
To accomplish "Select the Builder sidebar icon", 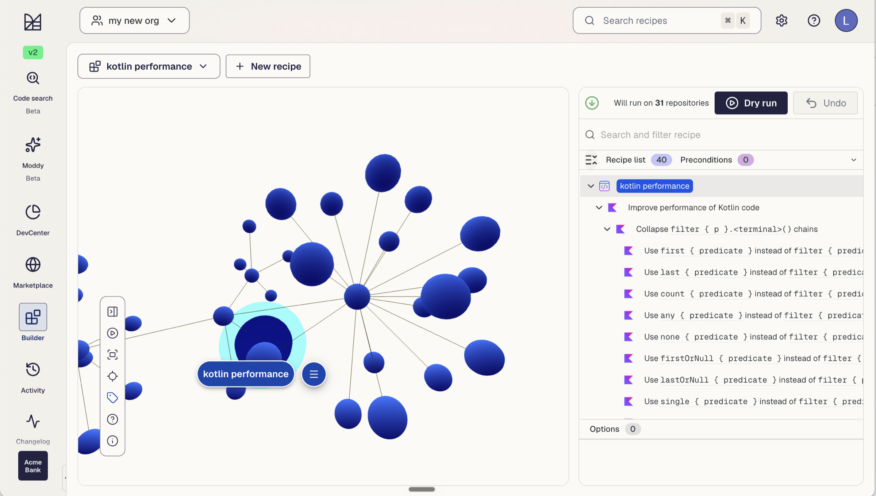I will tap(33, 317).
